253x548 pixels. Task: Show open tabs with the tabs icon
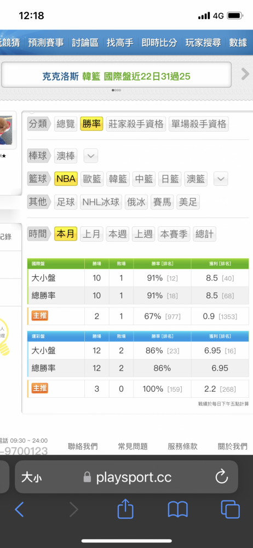(231, 509)
